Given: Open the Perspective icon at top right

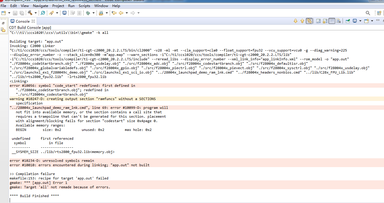Looking at the screenshot, I should click(379, 13).
